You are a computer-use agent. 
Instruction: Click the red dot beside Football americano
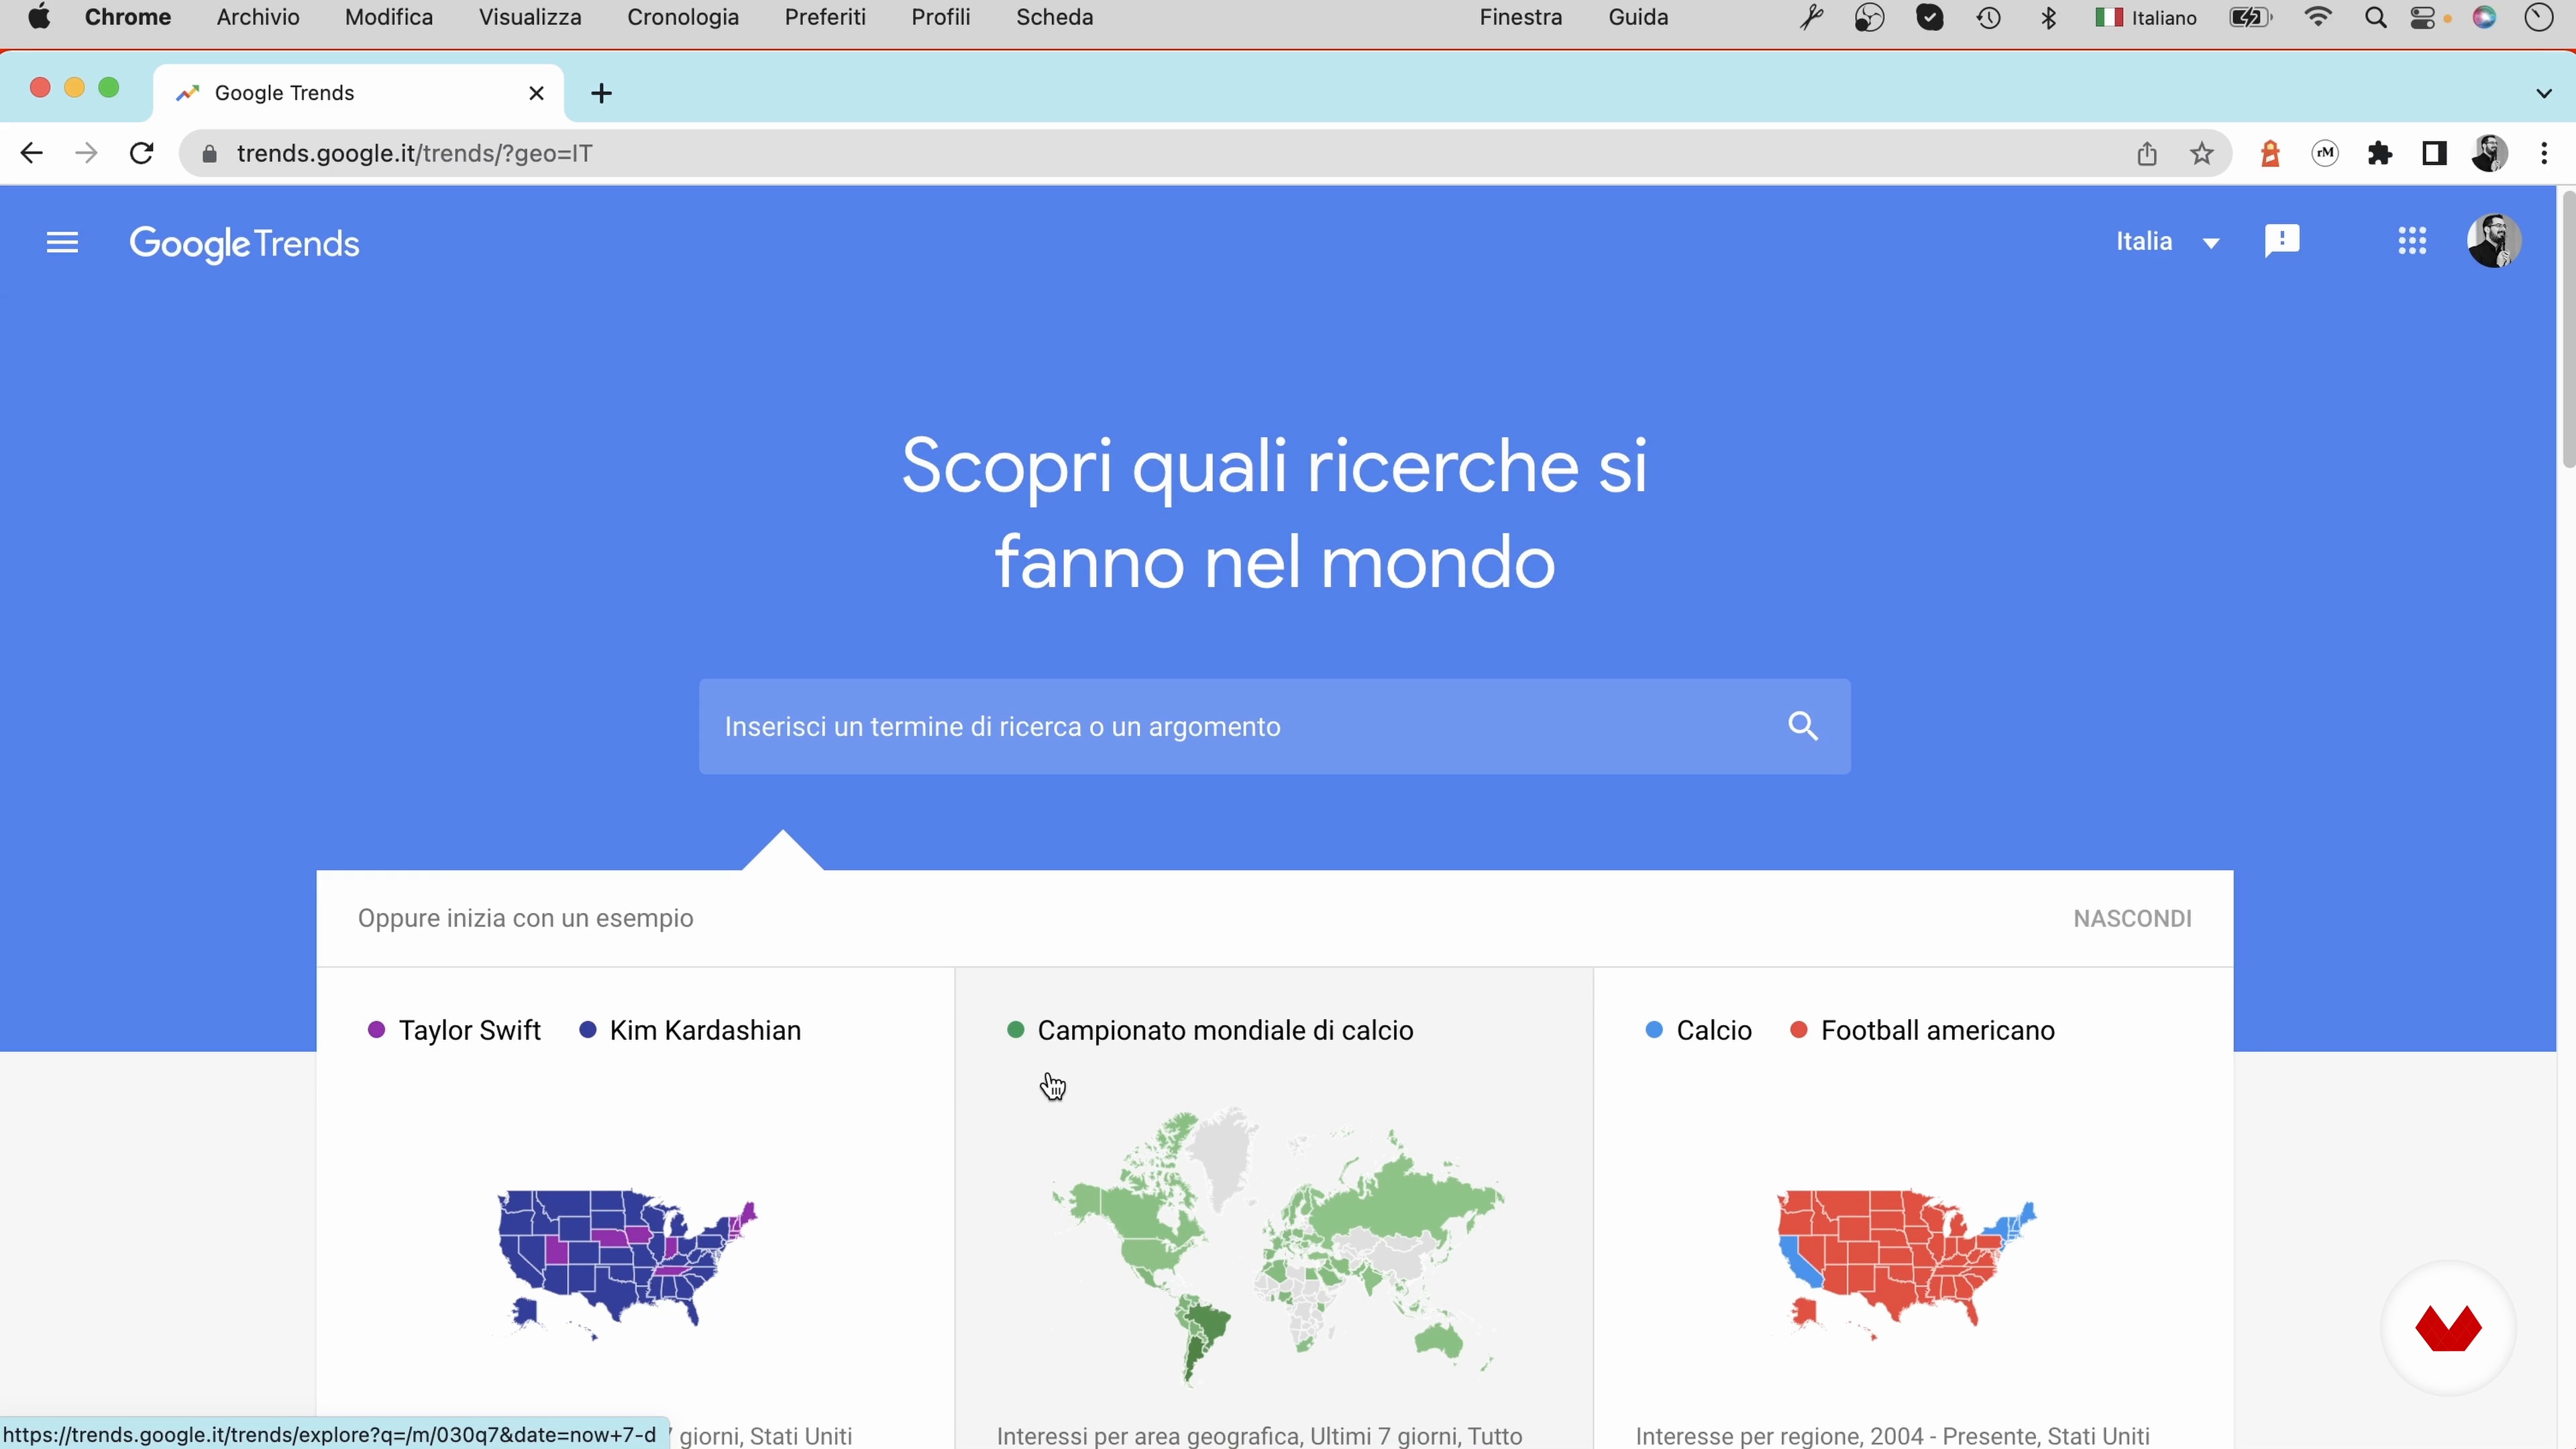[1798, 1029]
